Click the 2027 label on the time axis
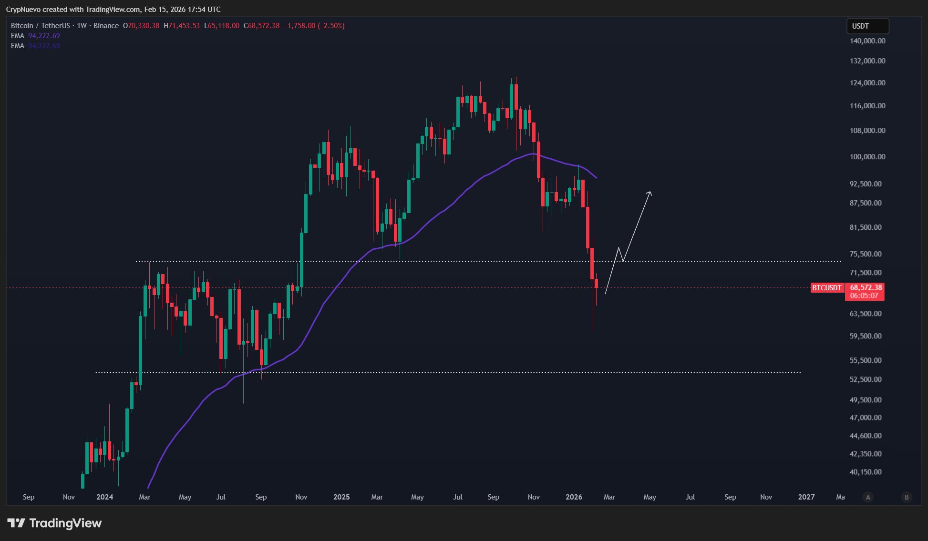Image resolution: width=928 pixels, height=541 pixels. [807, 497]
